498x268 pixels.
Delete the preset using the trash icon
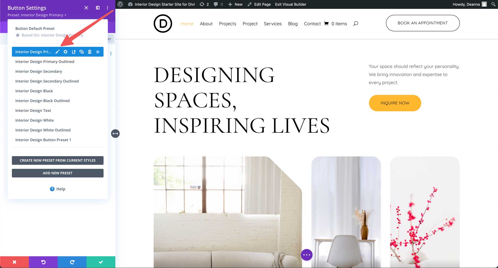(x=90, y=52)
